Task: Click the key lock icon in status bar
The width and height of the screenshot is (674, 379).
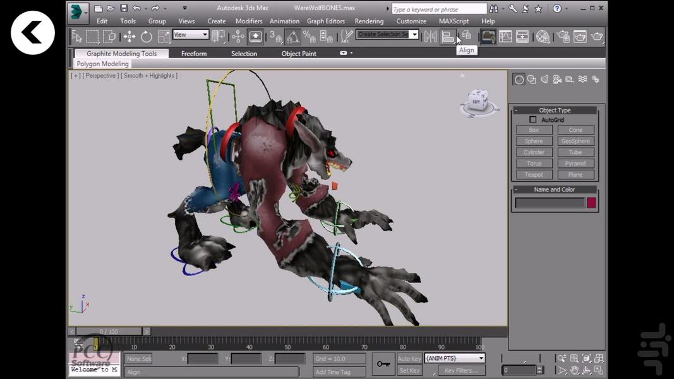Action: pyautogui.click(x=383, y=364)
